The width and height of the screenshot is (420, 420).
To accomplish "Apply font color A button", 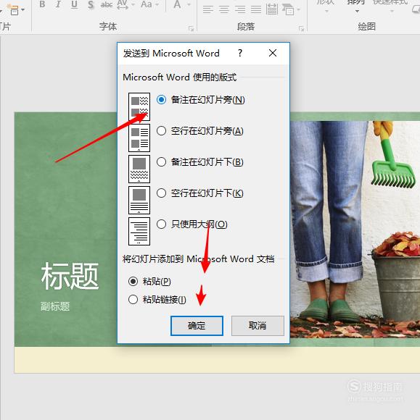I will click(177, 4).
